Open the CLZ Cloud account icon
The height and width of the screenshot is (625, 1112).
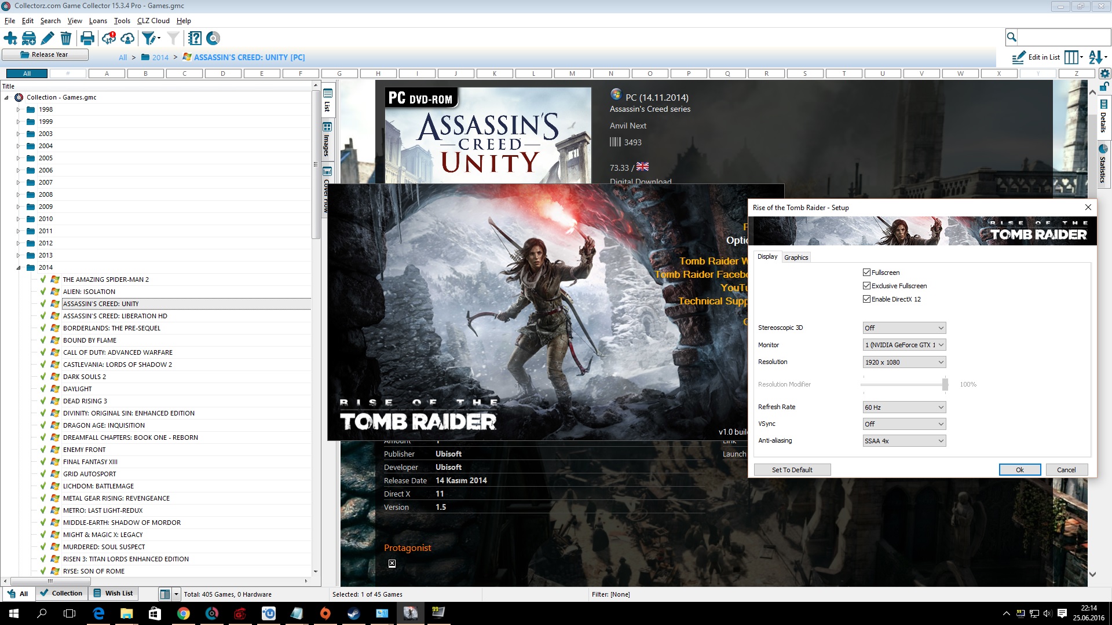coord(127,38)
